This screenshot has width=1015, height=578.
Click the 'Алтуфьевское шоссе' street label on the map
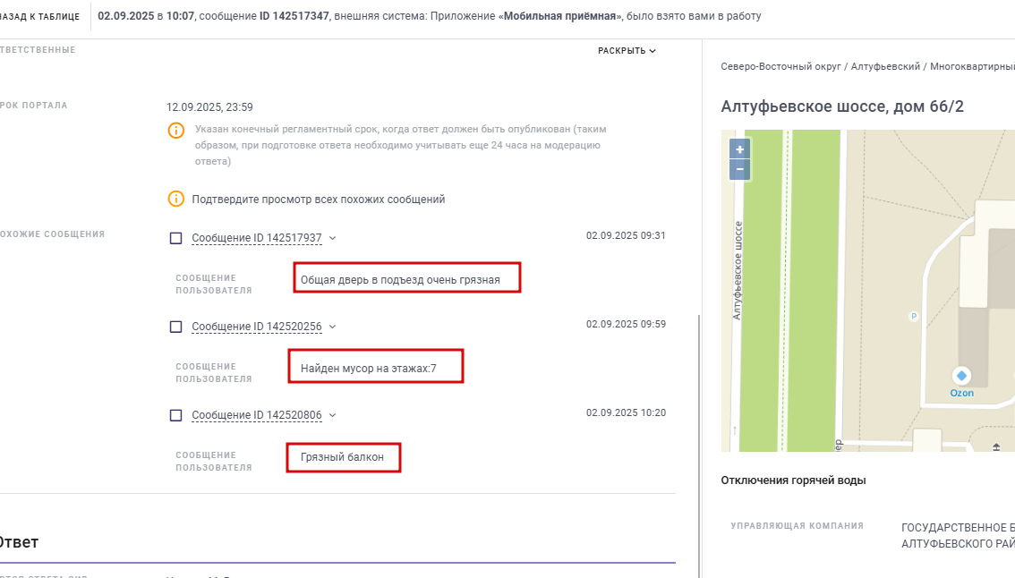[x=737, y=270]
